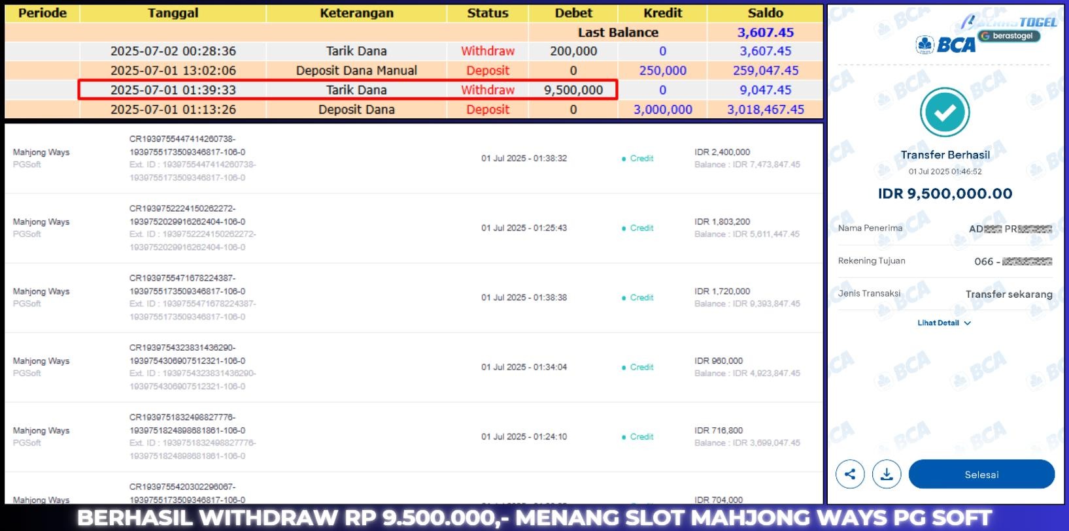This screenshot has width=1069, height=531.
Task: Click the 3,000,000 kredit amount
Action: coord(662,110)
